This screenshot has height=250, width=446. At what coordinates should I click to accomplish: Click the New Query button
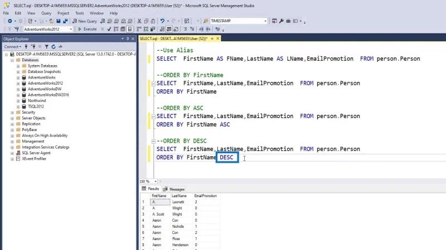point(85,21)
